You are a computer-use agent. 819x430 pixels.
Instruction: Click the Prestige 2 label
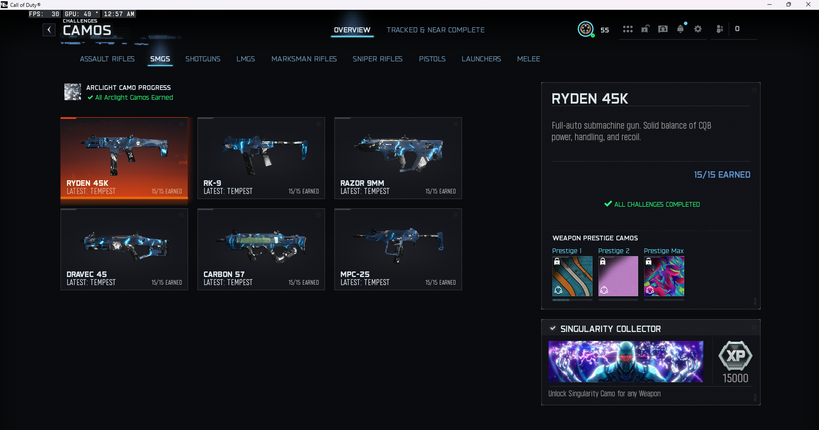pyautogui.click(x=614, y=251)
